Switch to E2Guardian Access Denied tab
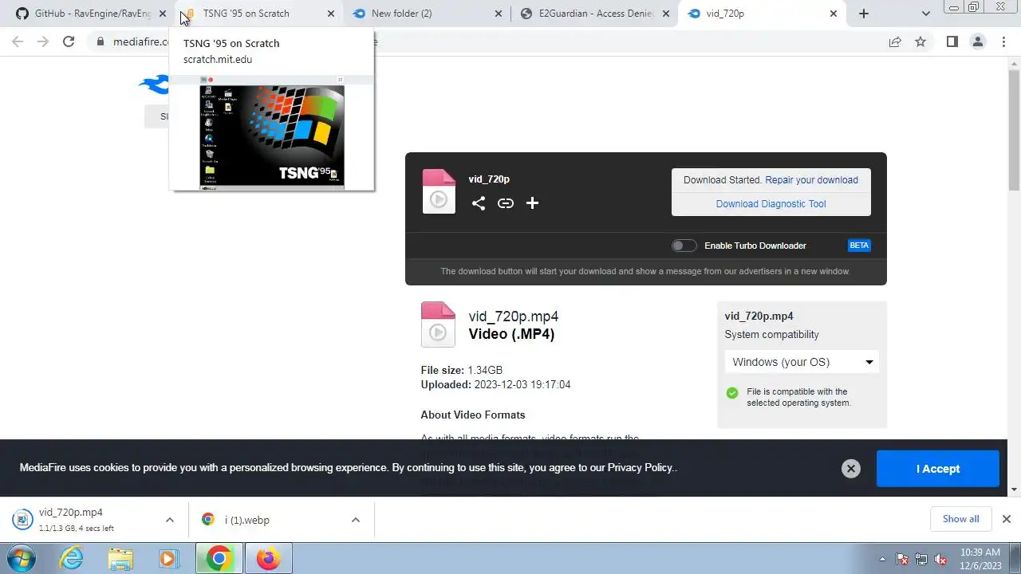1021x574 pixels. (x=594, y=14)
